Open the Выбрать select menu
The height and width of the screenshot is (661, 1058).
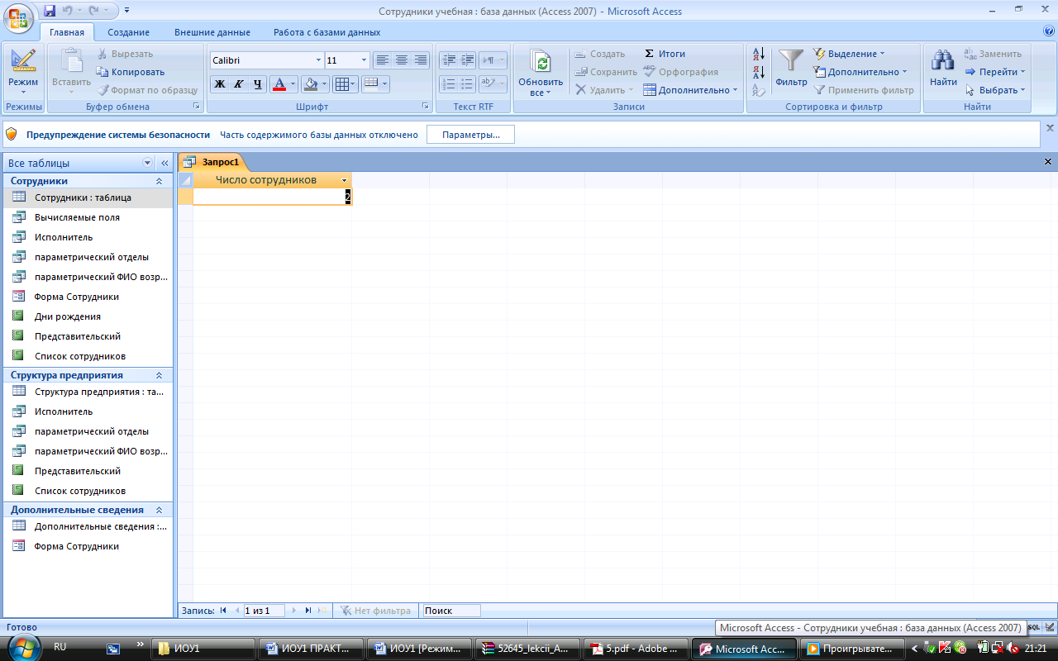[995, 90]
